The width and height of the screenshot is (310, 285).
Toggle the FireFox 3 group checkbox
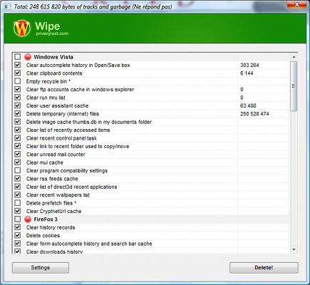[18, 219]
